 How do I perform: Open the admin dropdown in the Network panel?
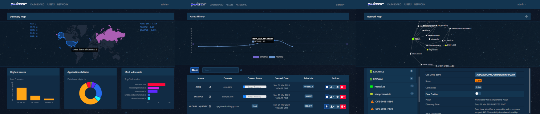click(522, 4)
